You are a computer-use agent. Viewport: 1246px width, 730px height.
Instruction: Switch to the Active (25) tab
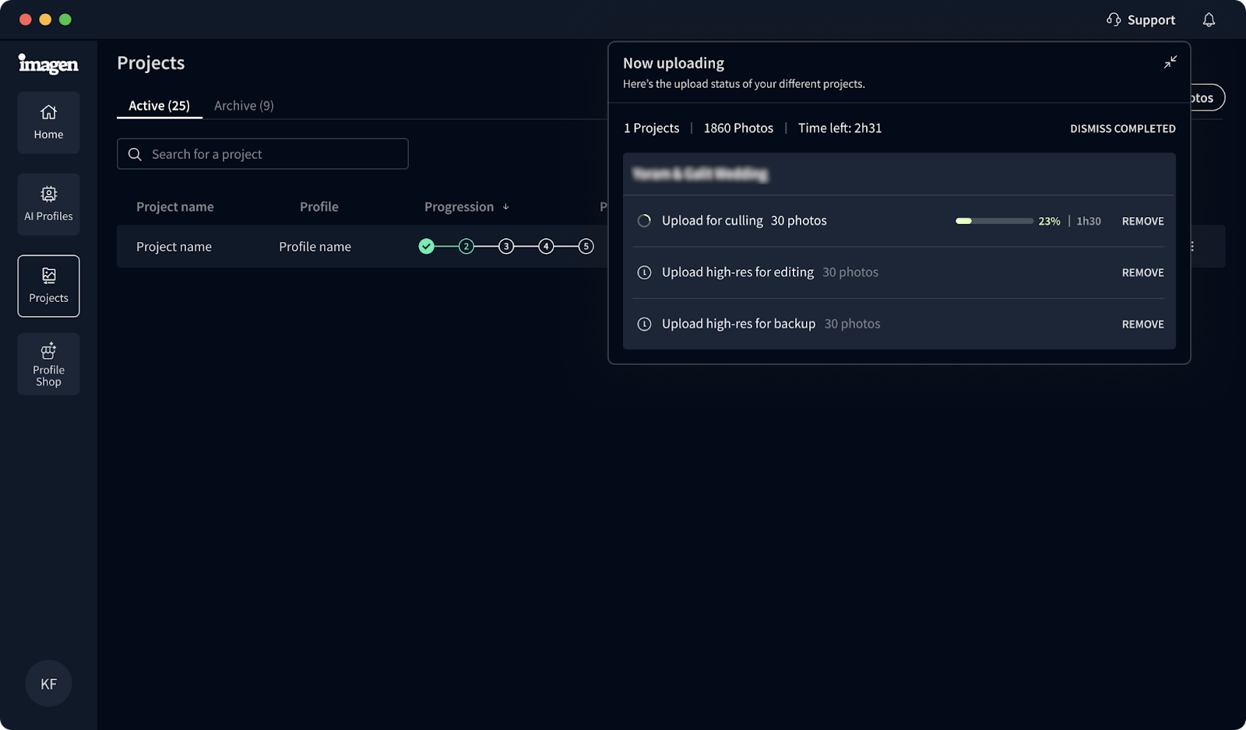click(x=159, y=105)
